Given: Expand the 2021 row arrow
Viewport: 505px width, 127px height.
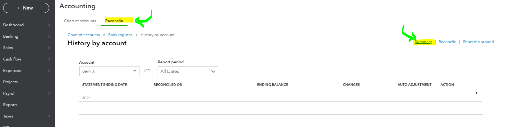Looking at the screenshot, I should 476,93.
